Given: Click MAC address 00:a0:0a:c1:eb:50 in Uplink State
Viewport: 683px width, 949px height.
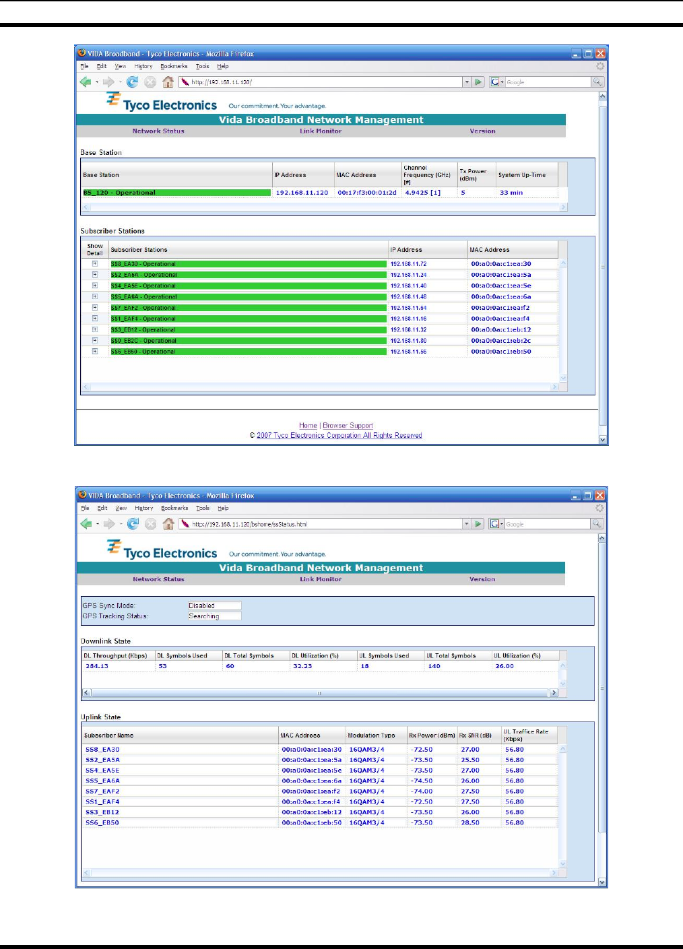Looking at the screenshot, I should tap(311, 822).
